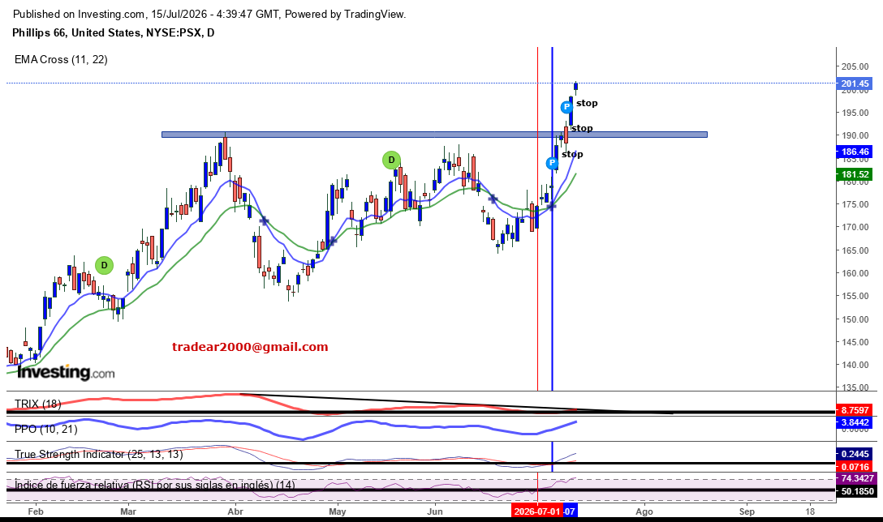Click the 135.00 price axis label
The image size is (883, 522).
click(x=855, y=387)
